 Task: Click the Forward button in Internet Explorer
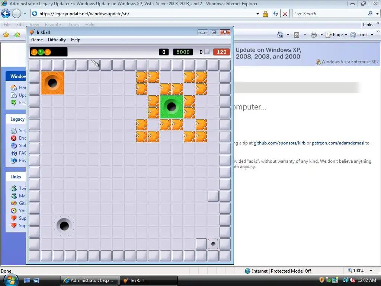point(16,14)
